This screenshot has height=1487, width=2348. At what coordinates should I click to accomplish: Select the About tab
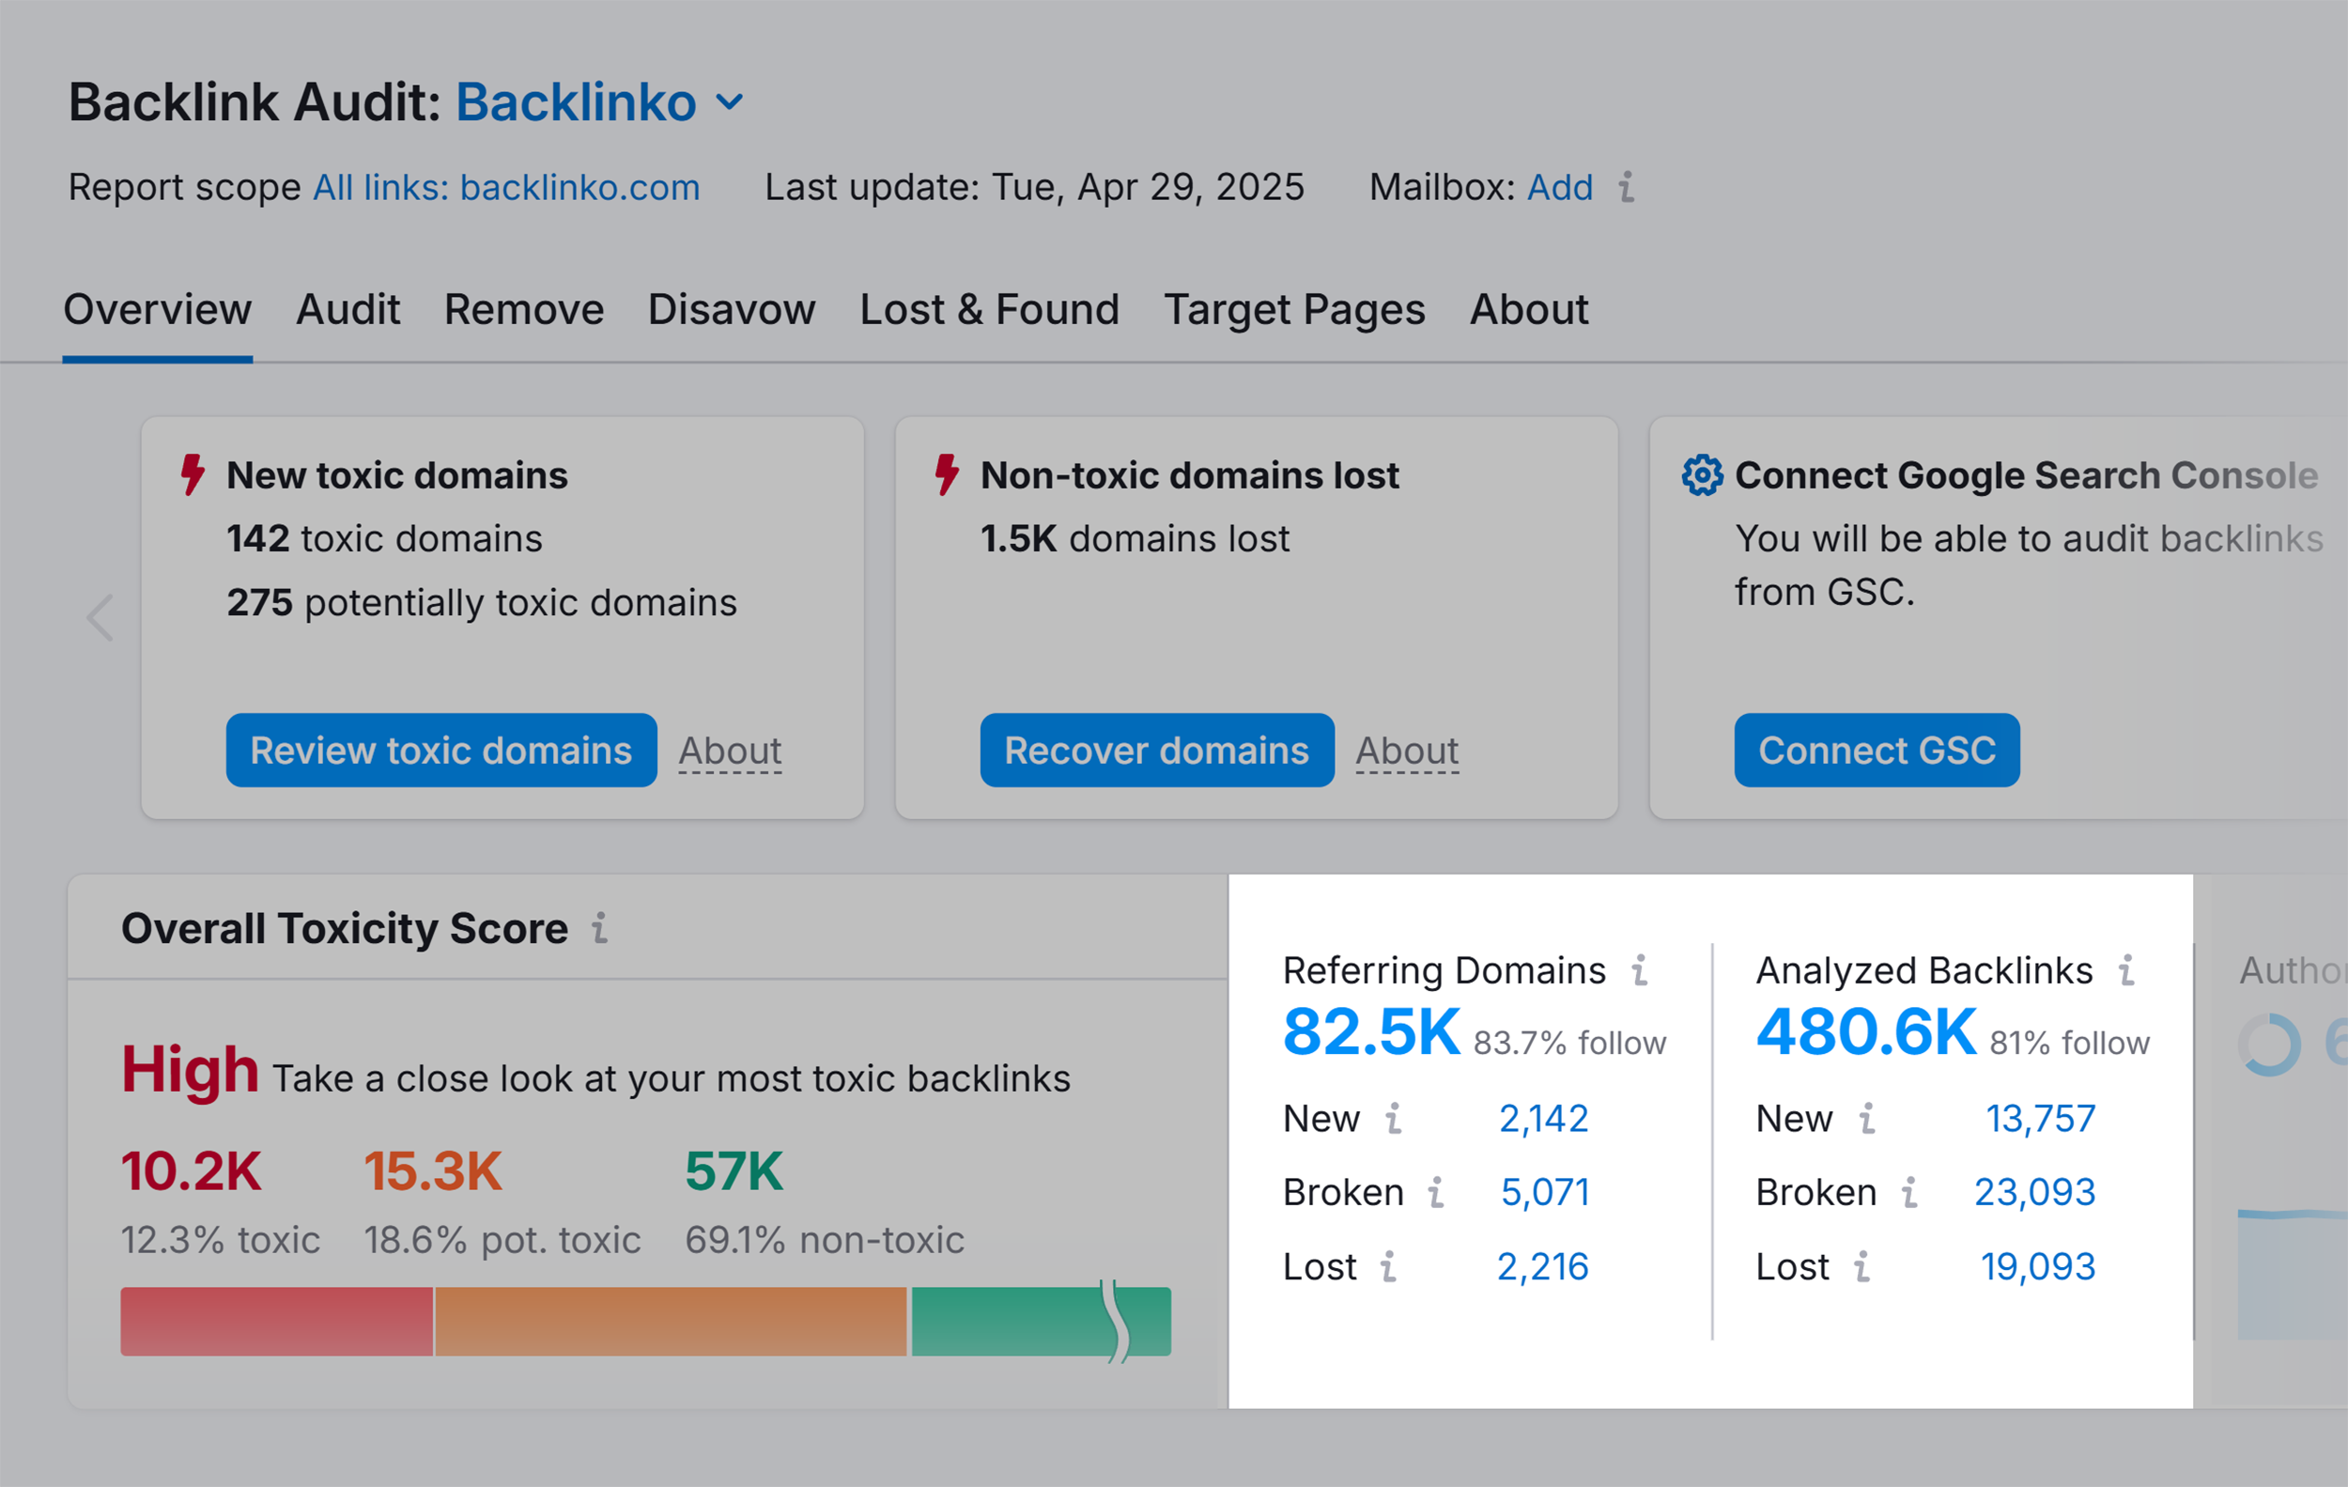click(x=1529, y=309)
